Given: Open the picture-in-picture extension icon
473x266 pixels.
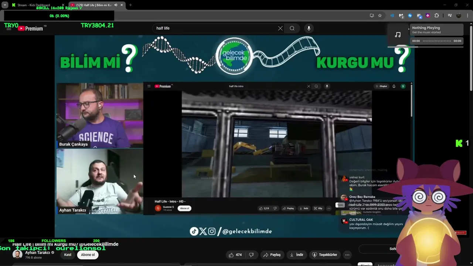Looking at the screenshot, I should (x=419, y=16).
